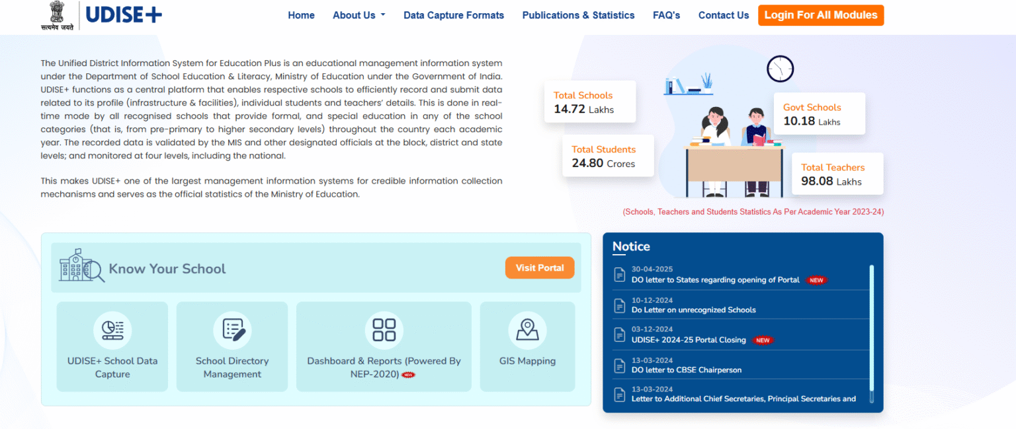
Task: Open Publications & Statistics from the navbar
Action: click(578, 15)
